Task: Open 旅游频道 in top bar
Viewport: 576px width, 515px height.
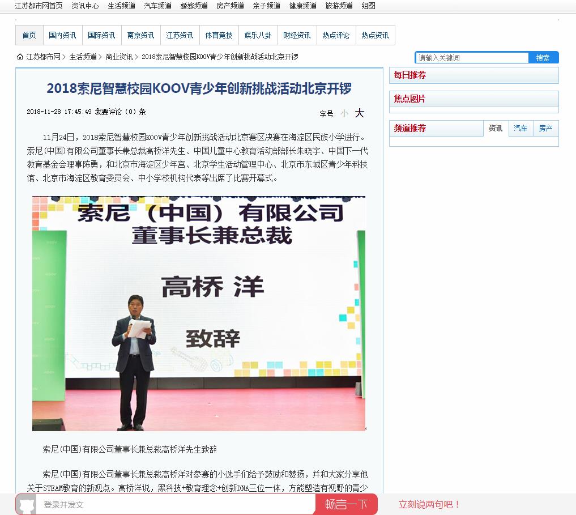Action: tap(339, 6)
